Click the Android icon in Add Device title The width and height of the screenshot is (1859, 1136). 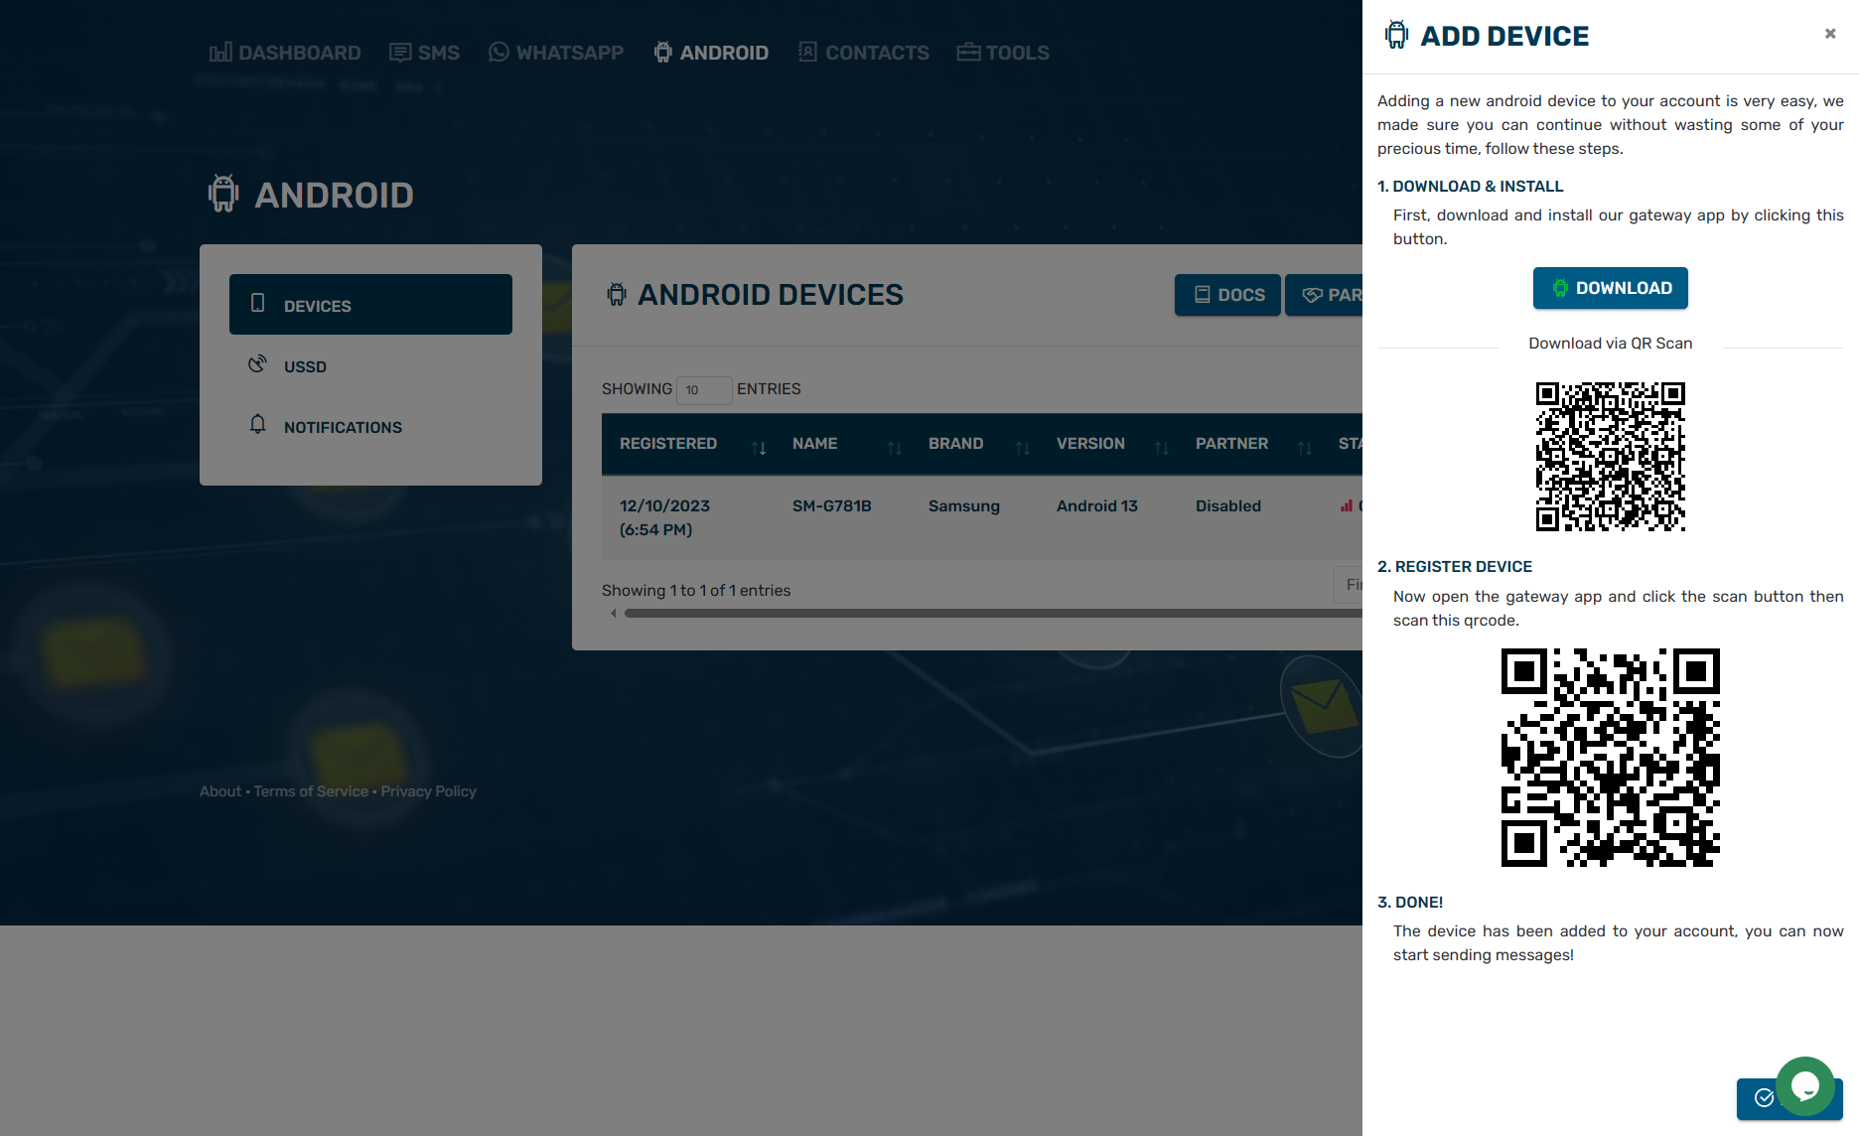point(1396,35)
